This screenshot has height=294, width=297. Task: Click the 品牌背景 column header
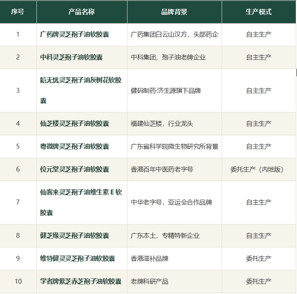coord(174,12)
